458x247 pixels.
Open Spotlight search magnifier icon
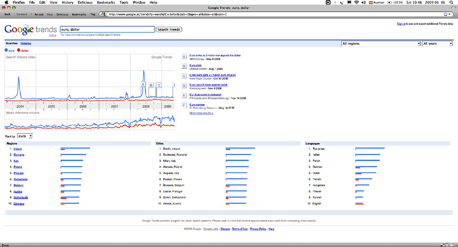pos(452,3)
